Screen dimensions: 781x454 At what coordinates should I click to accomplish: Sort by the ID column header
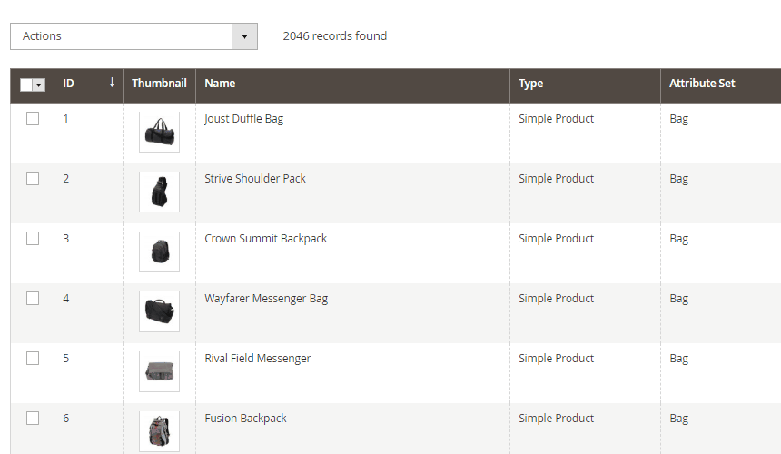tap(88, 84)
